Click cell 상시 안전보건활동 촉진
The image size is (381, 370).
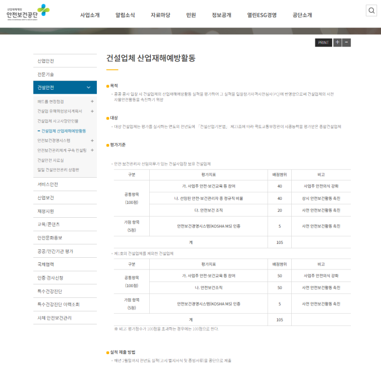pyautogui.click(x=321, y=198)
